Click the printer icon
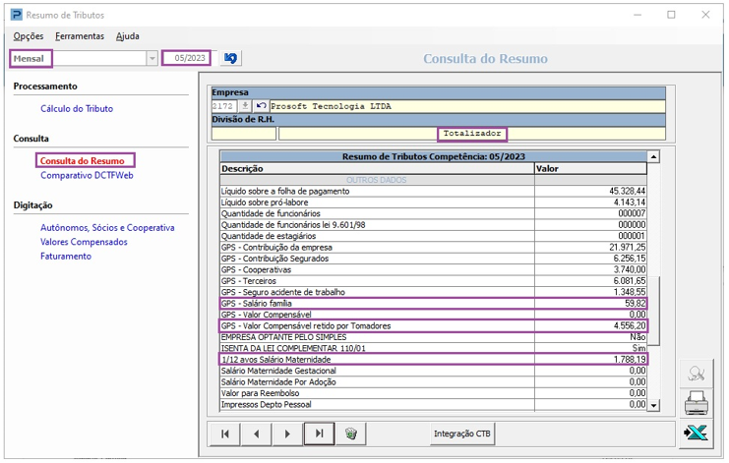This screenshot has height=463, width=729. 696,403
